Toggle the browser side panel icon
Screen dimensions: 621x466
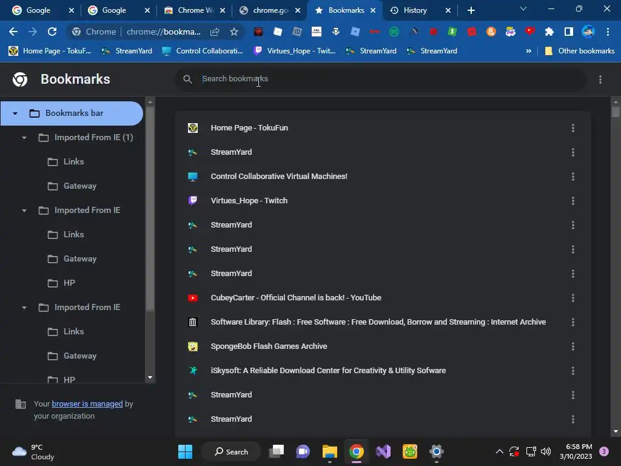568,32
